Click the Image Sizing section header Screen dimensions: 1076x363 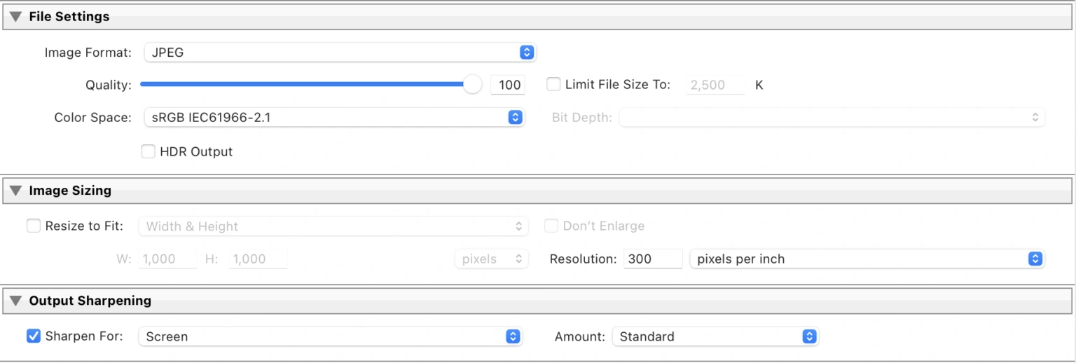70,191
